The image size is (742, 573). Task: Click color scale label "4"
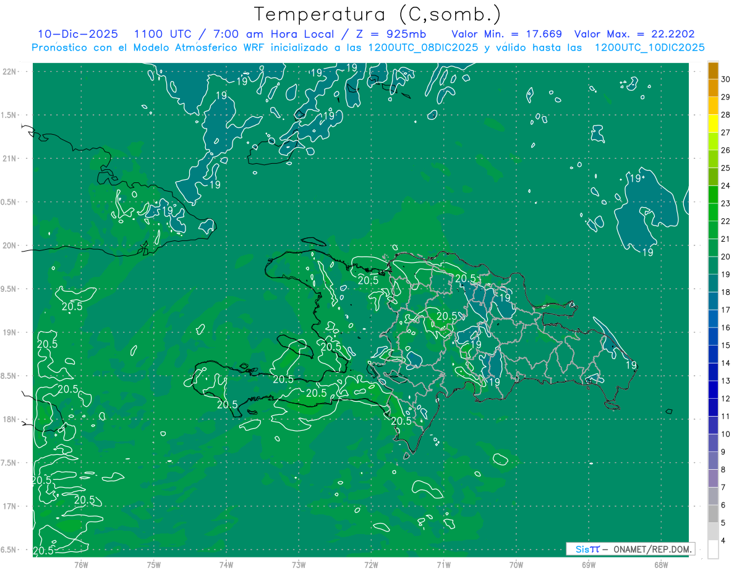coord(725,540)
